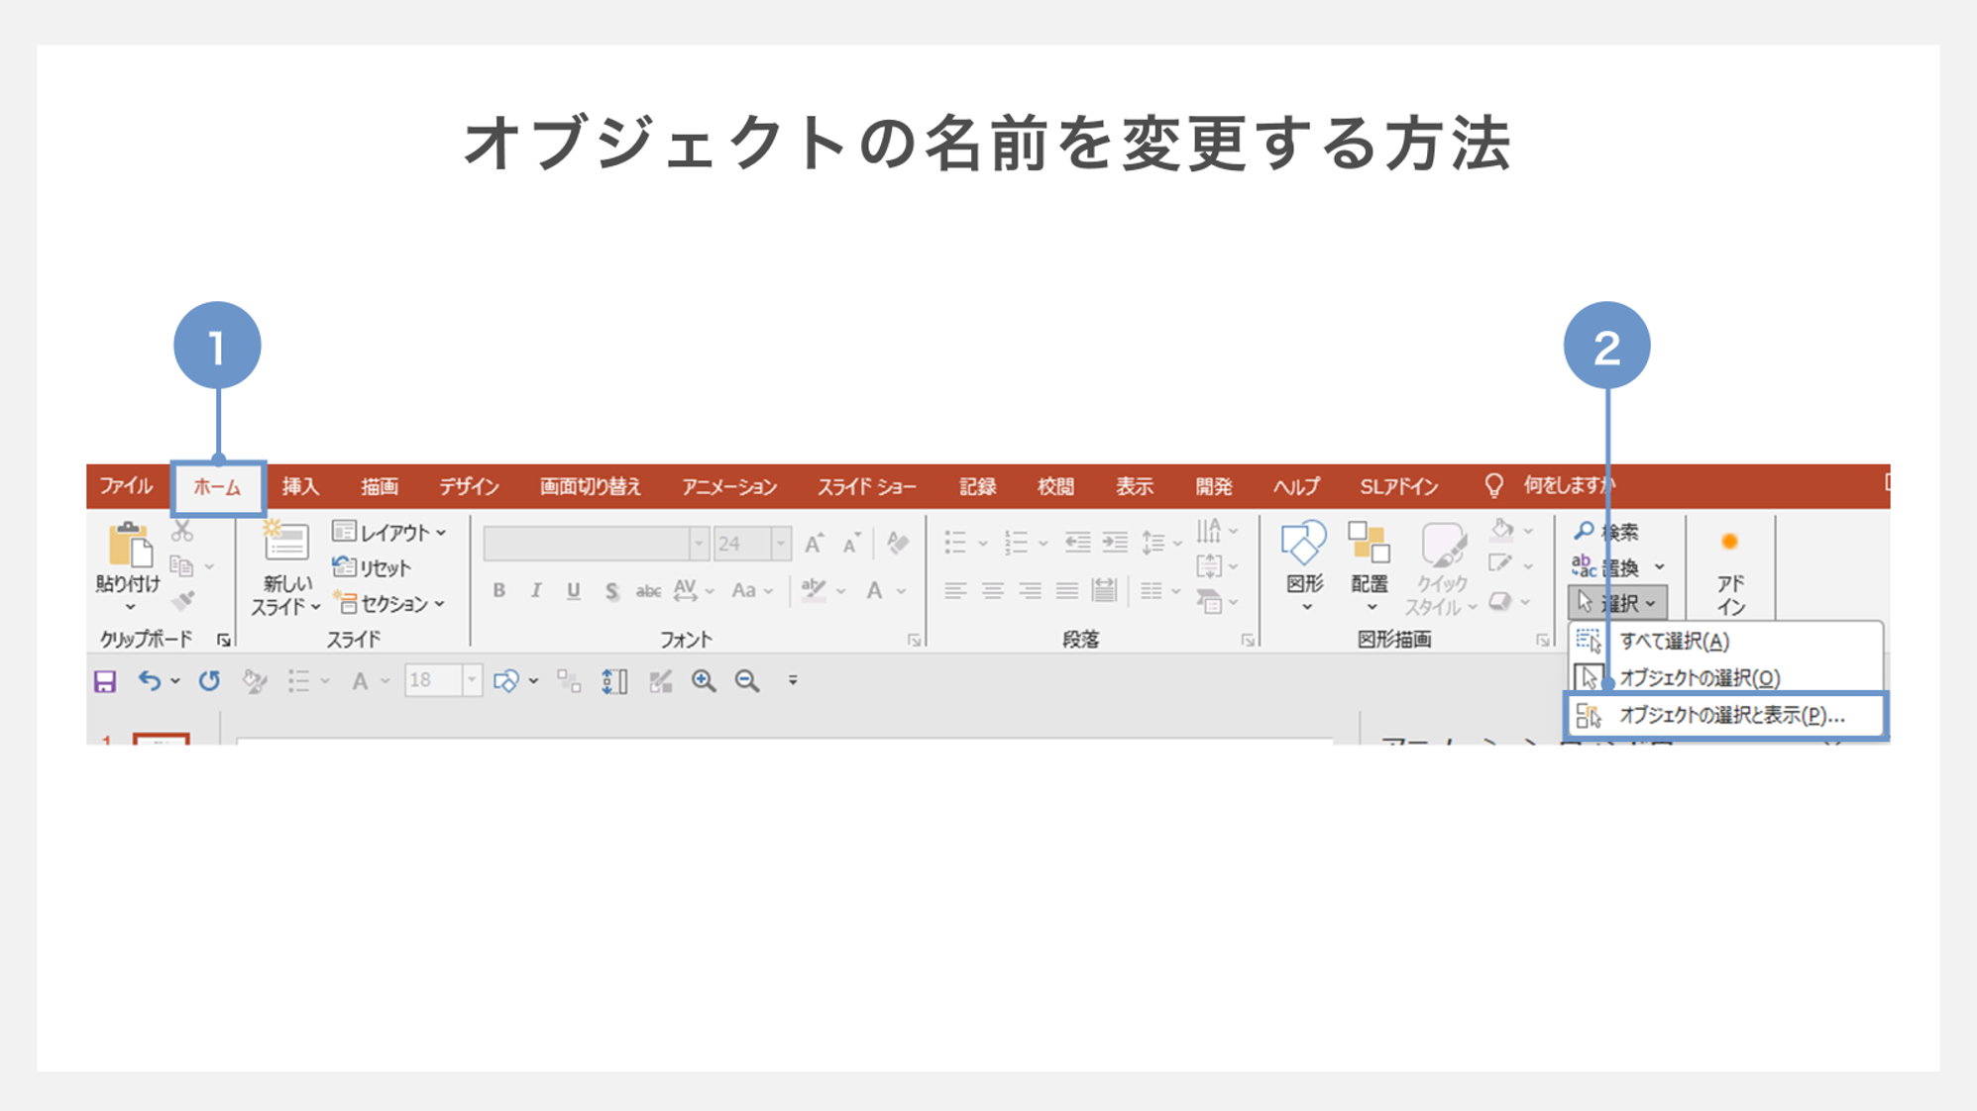
Task: Click the decrease font size icon
Action: (x=851, y=544)
